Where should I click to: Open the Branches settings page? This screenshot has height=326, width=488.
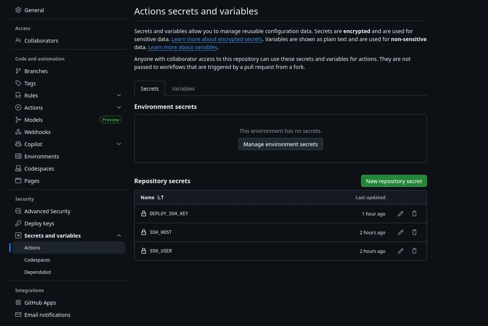pos(69,71)
